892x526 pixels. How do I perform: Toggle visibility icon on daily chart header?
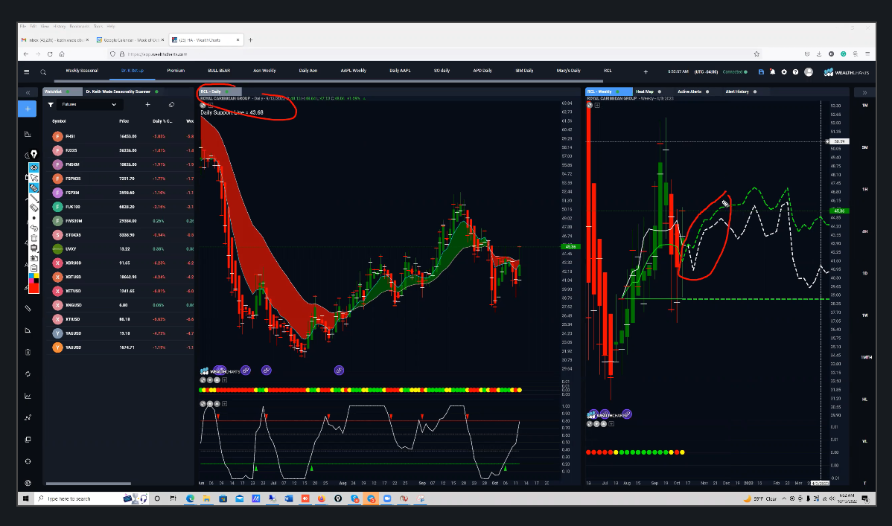(203, 105)
